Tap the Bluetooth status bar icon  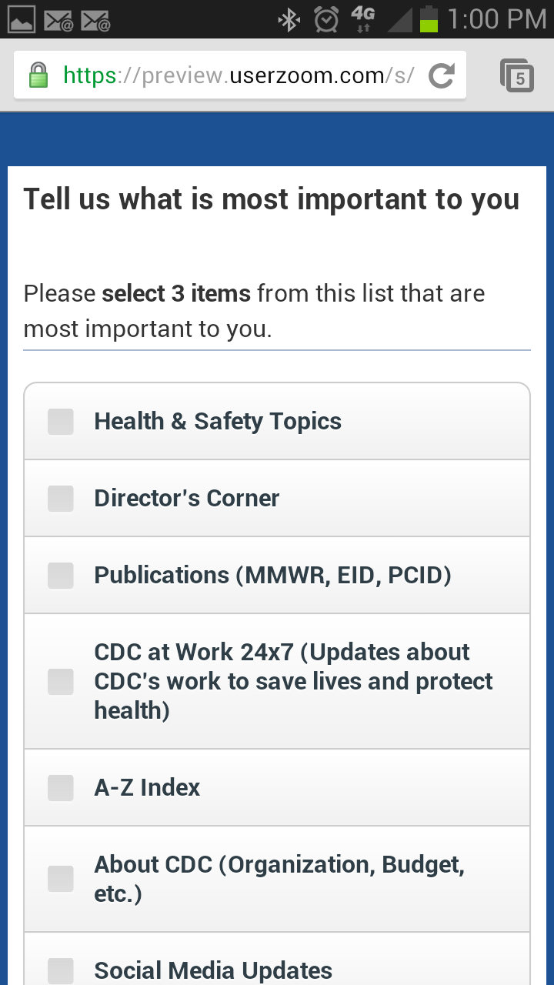tap(289, 19)
